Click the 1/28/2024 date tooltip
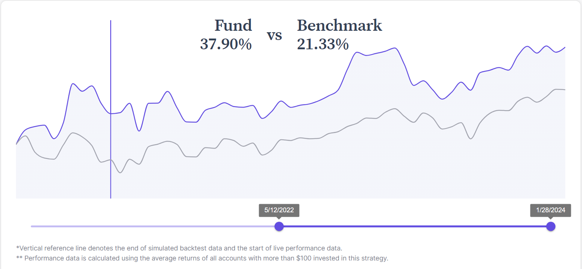Screen dimensions: 582x269 point(550,210)
